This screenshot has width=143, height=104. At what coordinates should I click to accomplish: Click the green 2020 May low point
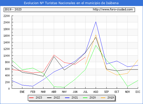point(64,87)
